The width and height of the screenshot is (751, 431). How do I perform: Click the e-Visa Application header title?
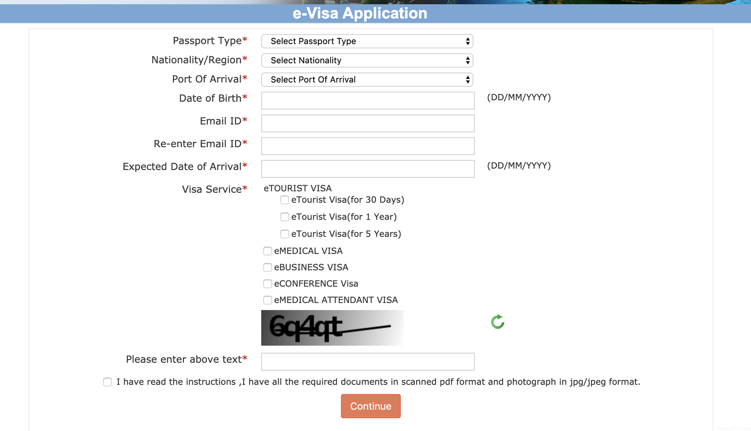pos(360,13)
